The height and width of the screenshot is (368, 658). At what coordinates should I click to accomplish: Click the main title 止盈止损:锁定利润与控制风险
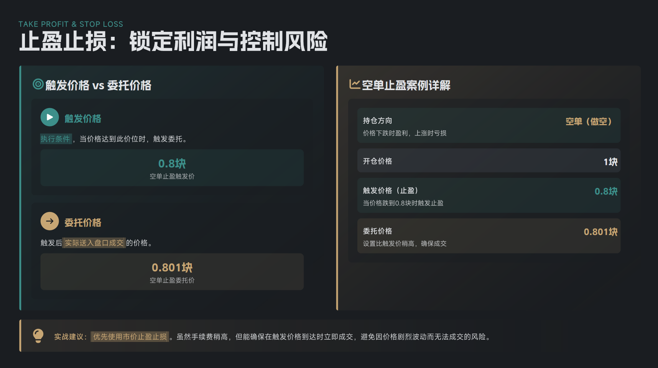(x=173, y=41)
